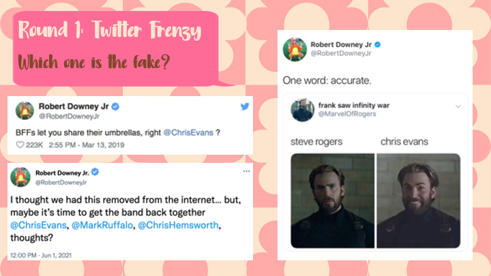491x276 pixels.
Task: Open the three-dot menu on the June tweet
Action: click(246, 171)
